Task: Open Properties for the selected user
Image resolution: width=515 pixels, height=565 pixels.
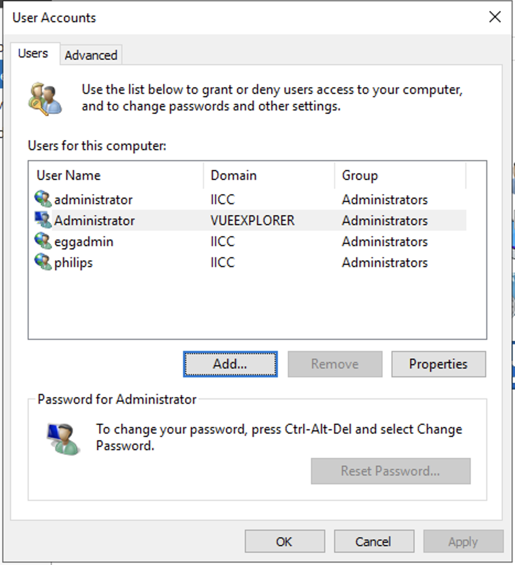Action: coord(438,364)
